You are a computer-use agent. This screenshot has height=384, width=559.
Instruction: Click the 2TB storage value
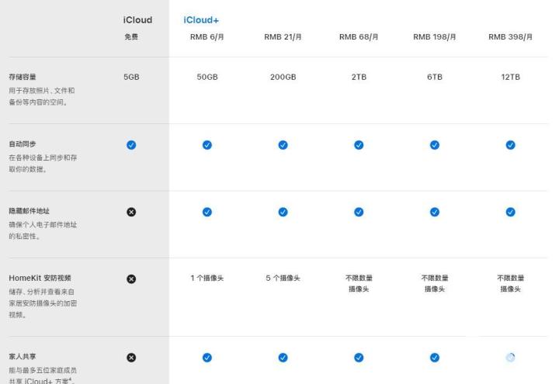point(359,78)
